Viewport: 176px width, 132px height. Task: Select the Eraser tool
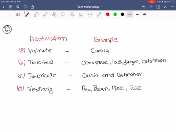36,15
